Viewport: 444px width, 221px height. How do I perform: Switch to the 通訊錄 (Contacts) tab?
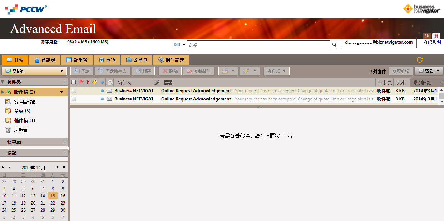45,60
